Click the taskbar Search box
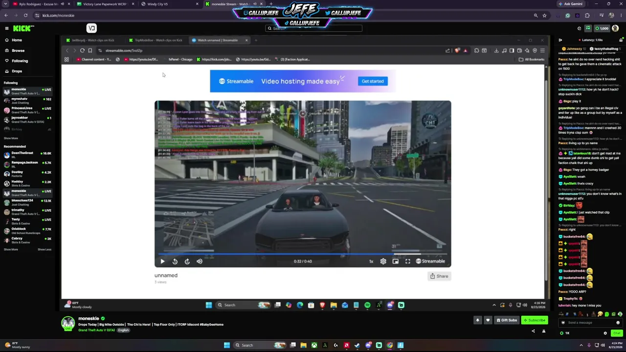This screenshot has width=626, height=352. click(x=260, y=345)
